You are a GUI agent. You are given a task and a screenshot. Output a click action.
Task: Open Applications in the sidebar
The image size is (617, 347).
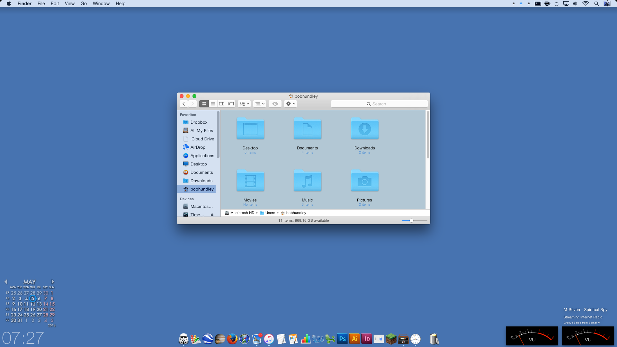tap(202, 156)
